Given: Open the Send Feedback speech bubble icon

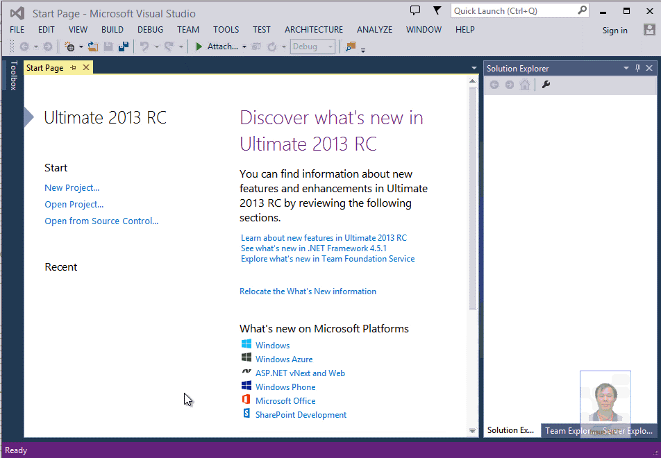Looking at the screenshot, I should [x=415, y=10].
